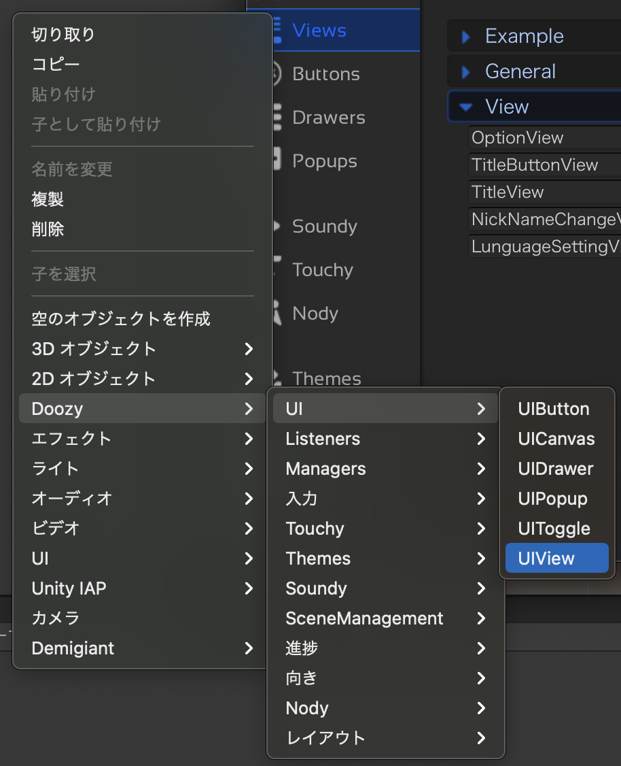Click the NickNameChange view entry
This screenshot has width=621, height=766.
544,219
